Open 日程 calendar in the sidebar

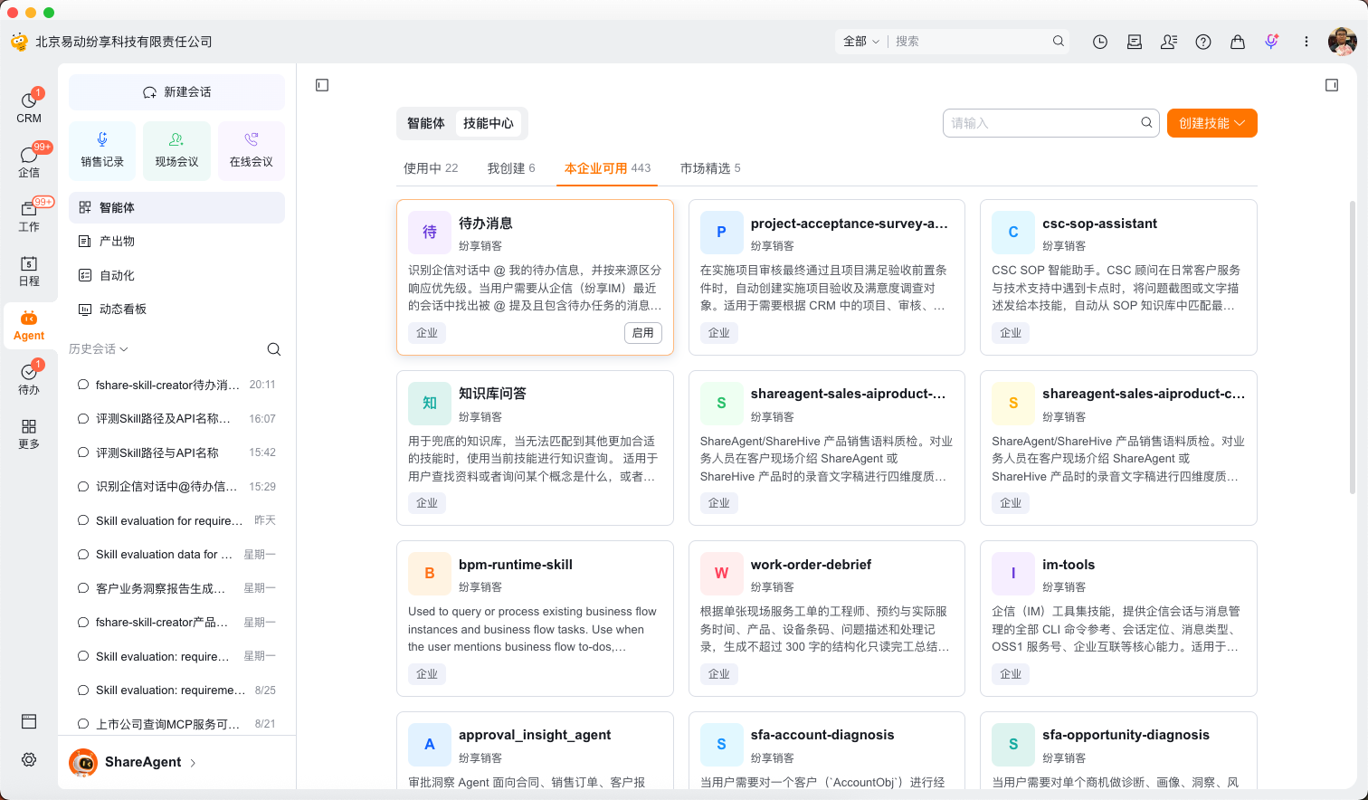tap(29, 271)
